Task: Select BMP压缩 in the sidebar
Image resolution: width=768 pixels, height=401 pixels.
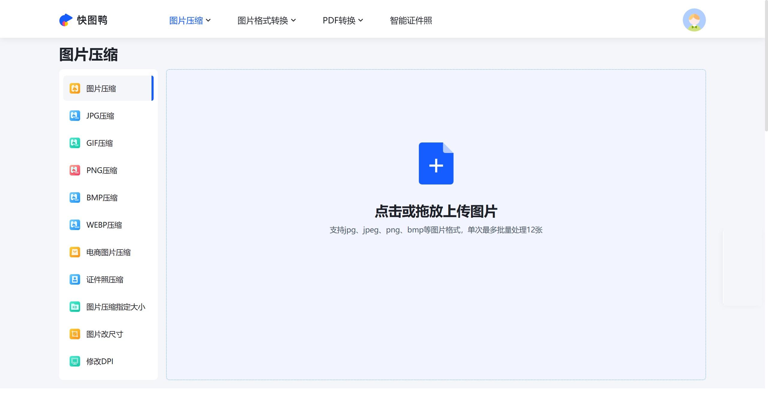Action: [x=108, y=197]
